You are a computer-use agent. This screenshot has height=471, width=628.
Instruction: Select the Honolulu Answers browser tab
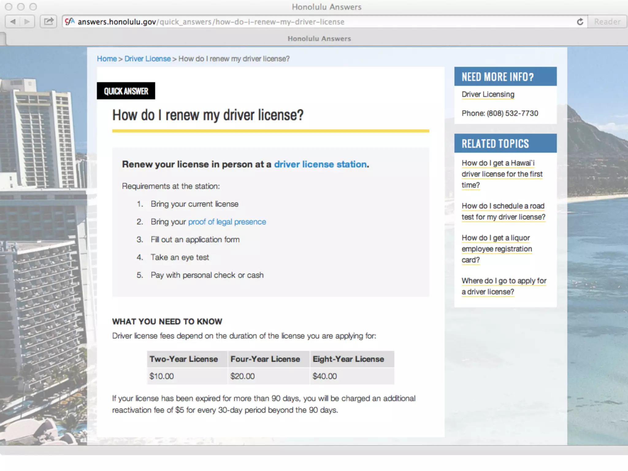319,39
